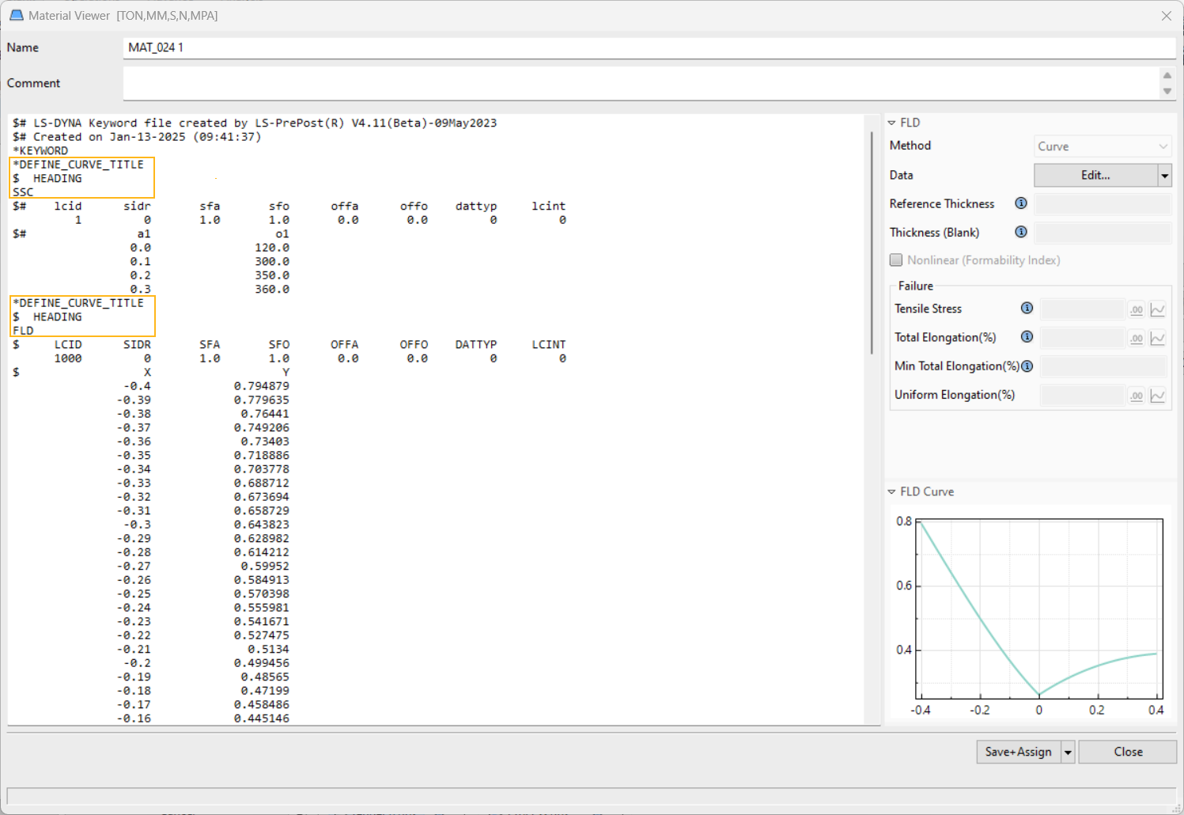Screen dimensions: 1184x815
Task: Click the info icon next to Total Elongation(%)
Action: pos(1027,337)
